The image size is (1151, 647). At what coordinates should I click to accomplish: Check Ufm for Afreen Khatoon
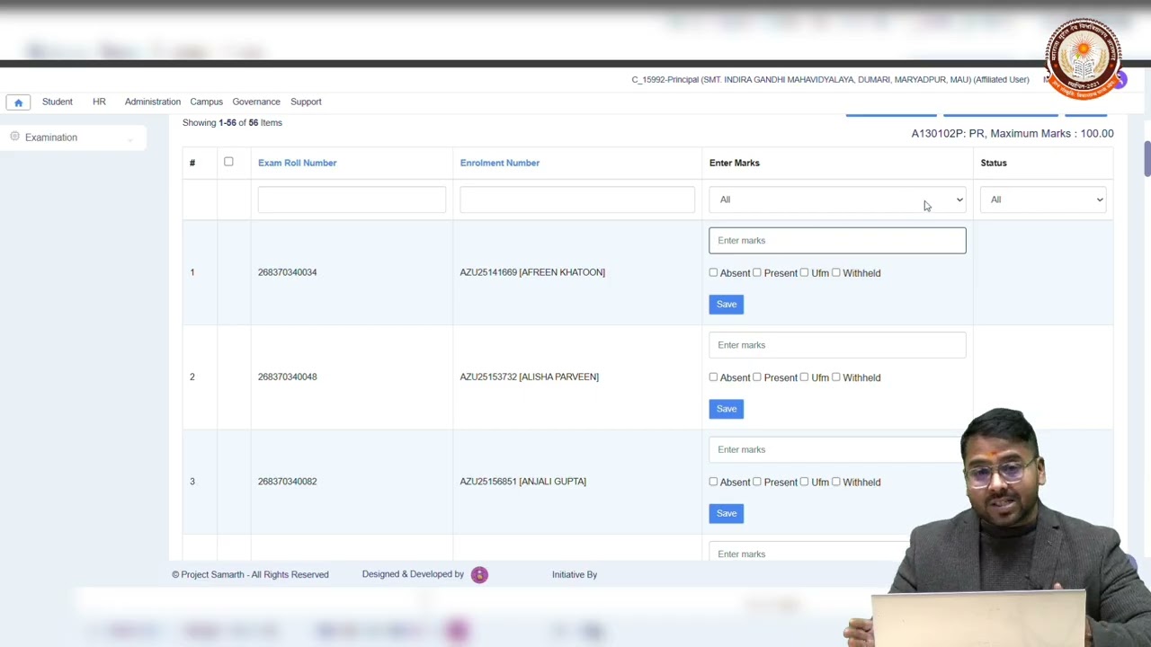(805, 272)
